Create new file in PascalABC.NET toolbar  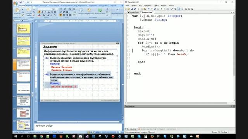126,9
